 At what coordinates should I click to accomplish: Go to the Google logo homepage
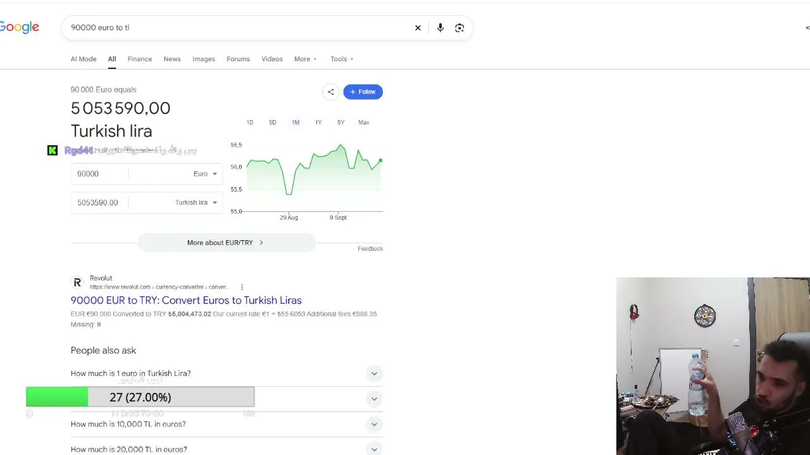(x=19, y=27)
